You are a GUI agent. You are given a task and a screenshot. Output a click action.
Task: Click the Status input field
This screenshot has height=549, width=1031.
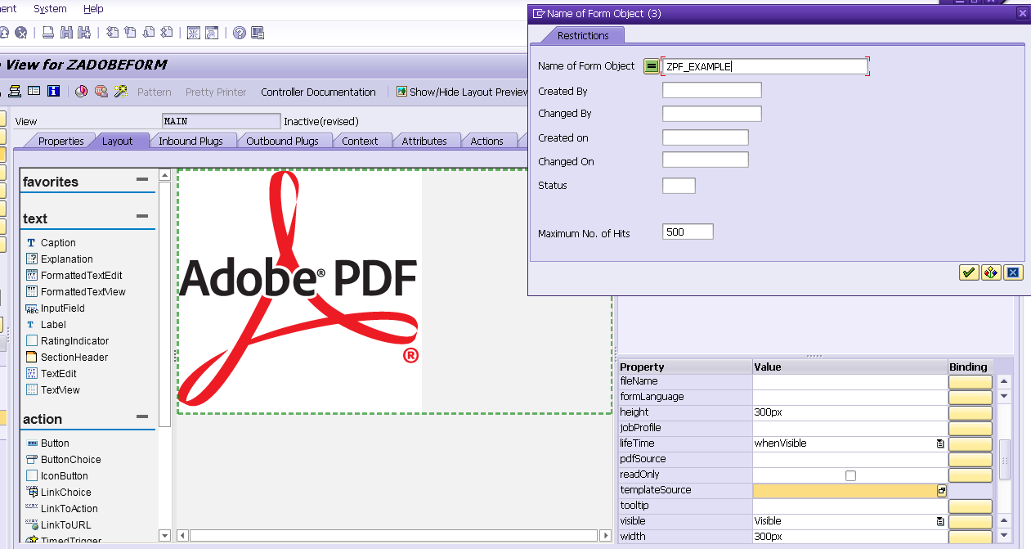679,185
